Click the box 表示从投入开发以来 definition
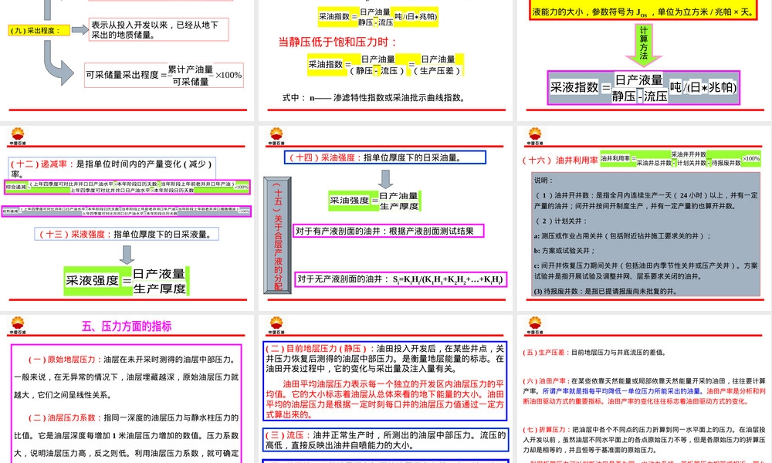 coord(158,29)
